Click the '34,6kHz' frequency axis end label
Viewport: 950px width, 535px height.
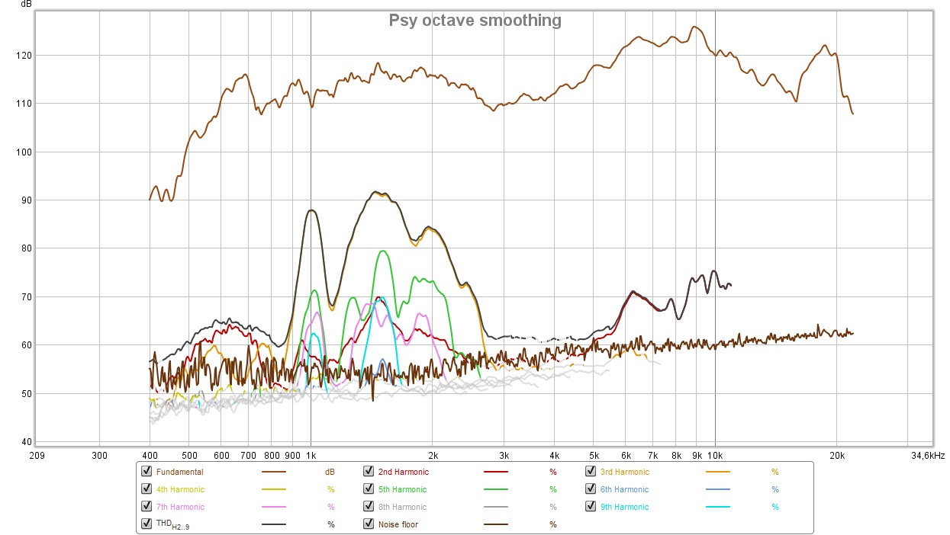[929, 456]
